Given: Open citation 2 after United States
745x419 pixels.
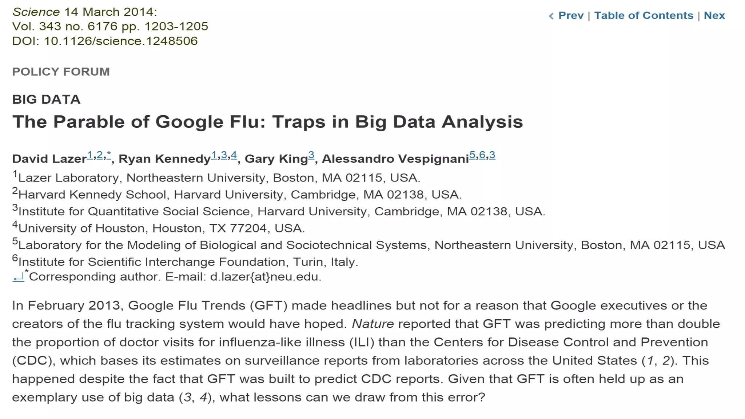Looking at the screenshot, I should pyautogui.click(x=666, y=361).
